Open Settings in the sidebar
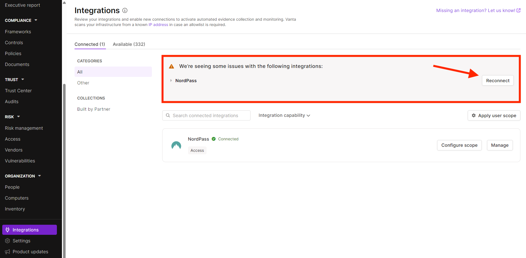 pyautogui.click(x=21, y=241)
